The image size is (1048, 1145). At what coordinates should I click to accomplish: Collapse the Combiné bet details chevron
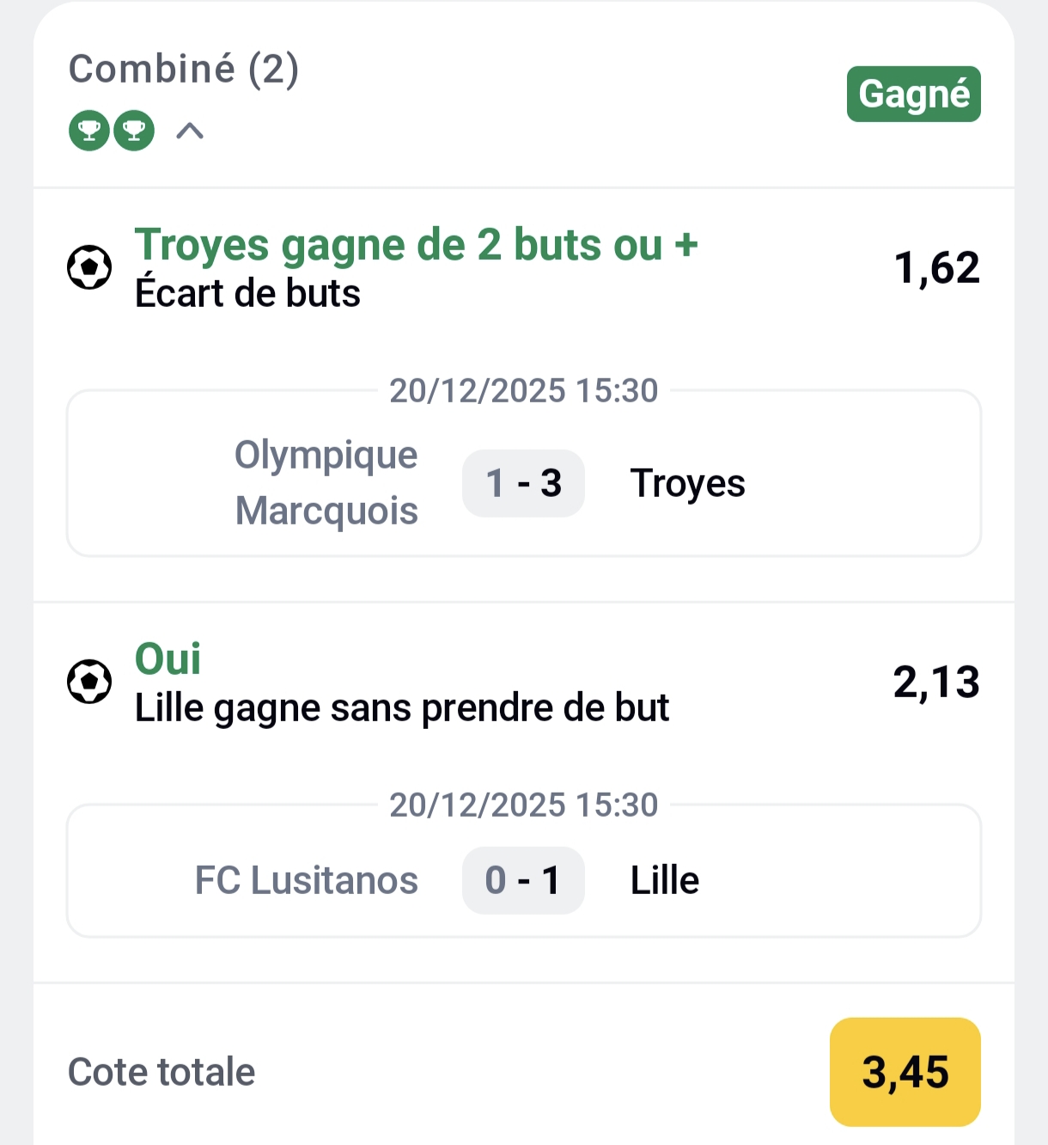click(190, 131)
